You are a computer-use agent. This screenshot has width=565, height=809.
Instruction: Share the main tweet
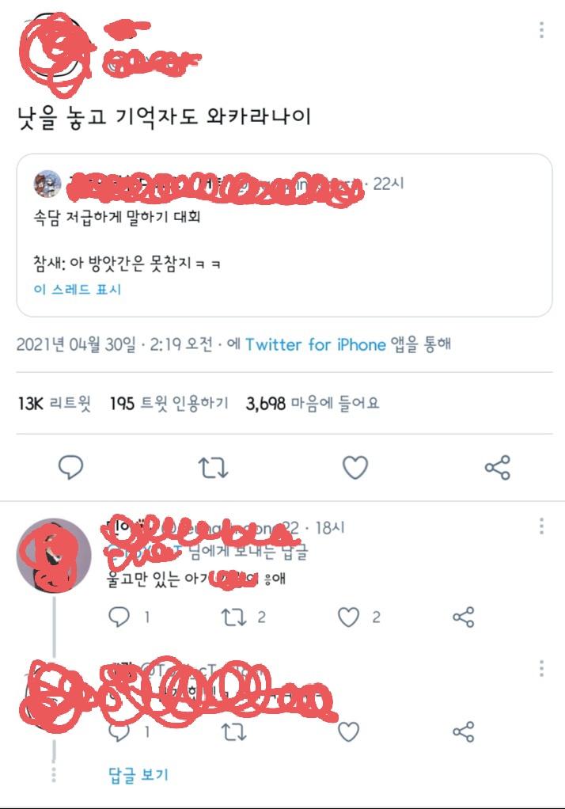pyautogui.click(x=497, y=469)
